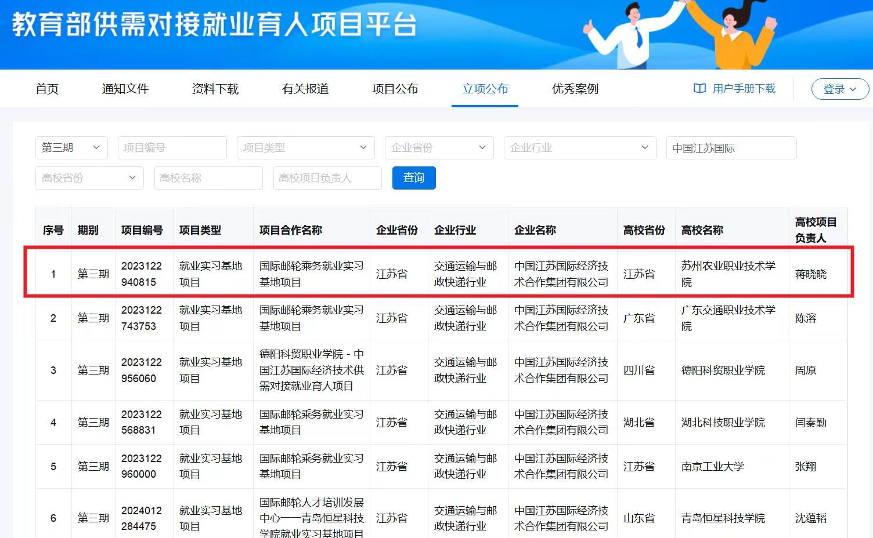Click 湖北省 in the 高校省份 column
Image resolution: width=873 pixels, height=538 pixels.
639,423
